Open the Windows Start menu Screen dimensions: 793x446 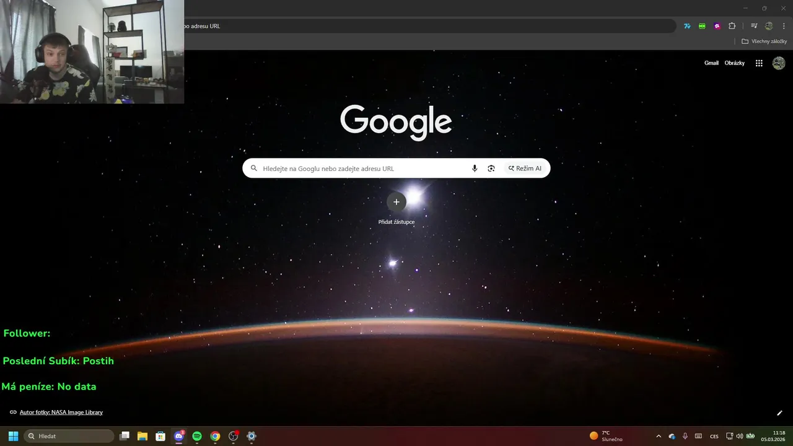tap(13, 436)
